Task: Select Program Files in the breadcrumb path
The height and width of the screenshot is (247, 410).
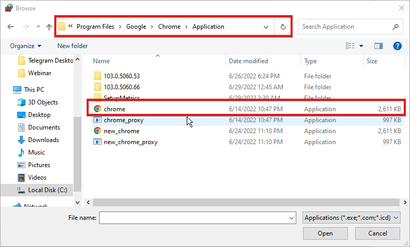Action: point(95,27)
